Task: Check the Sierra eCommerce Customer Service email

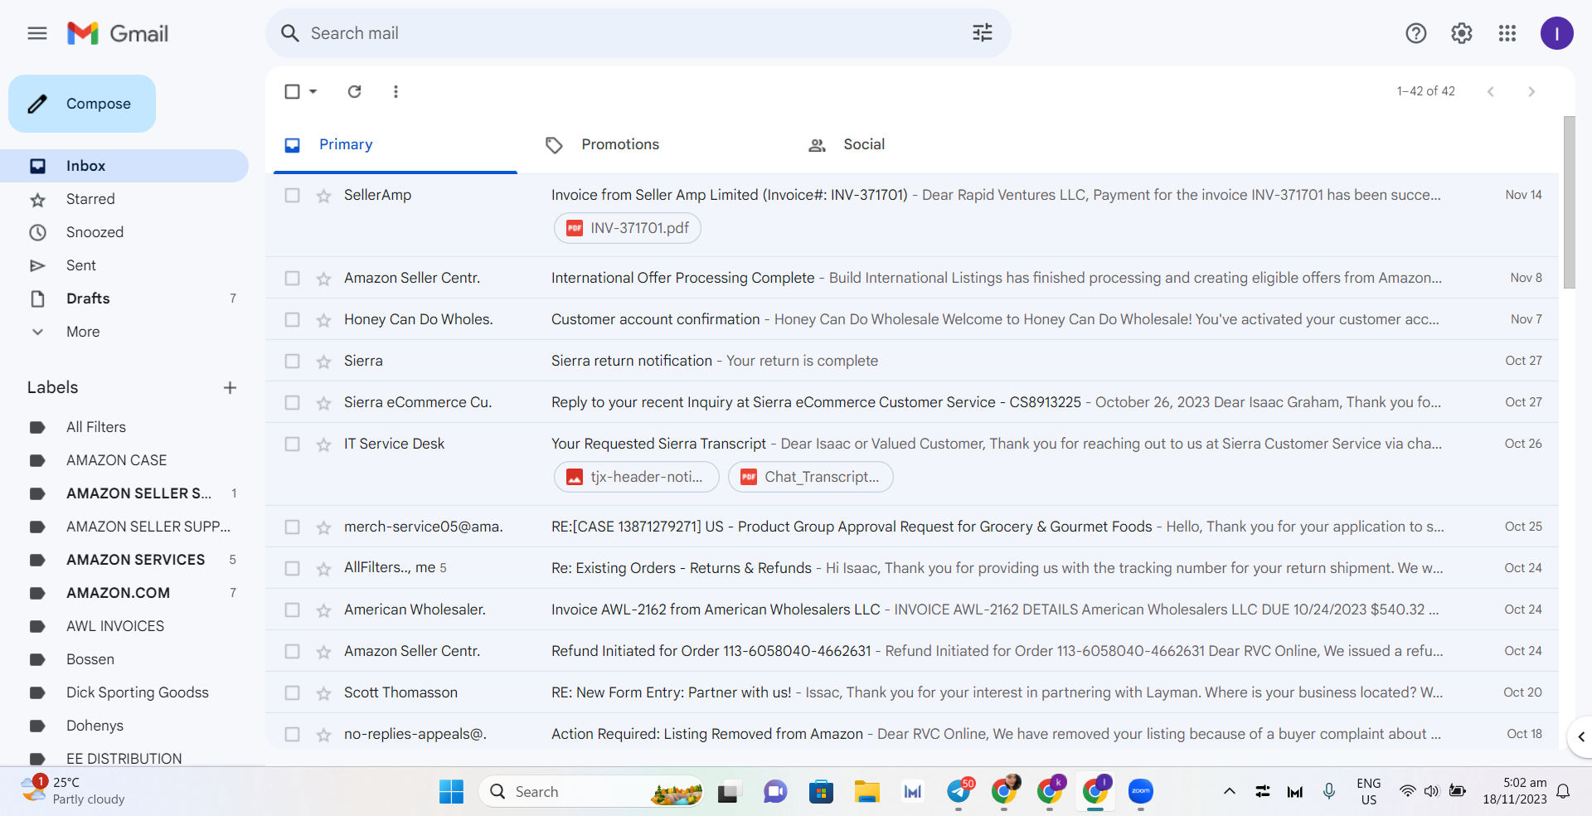Action: click(292, 402)
